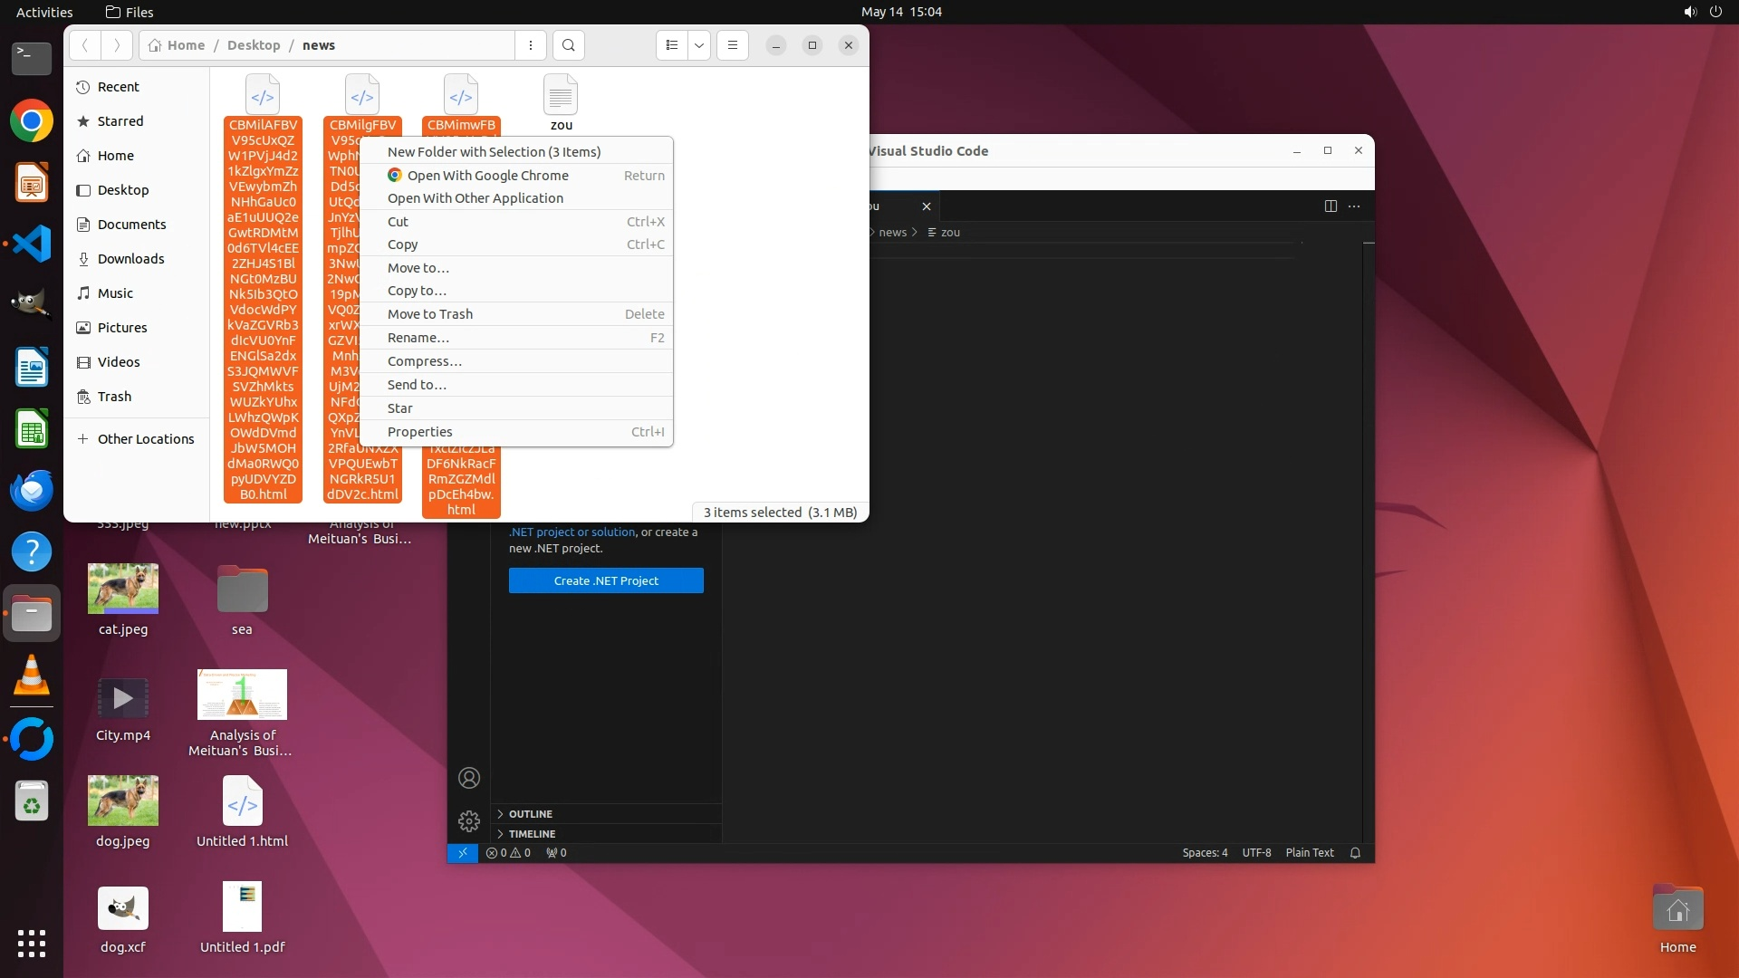Expand the OUTLINE section

point(530,814)
